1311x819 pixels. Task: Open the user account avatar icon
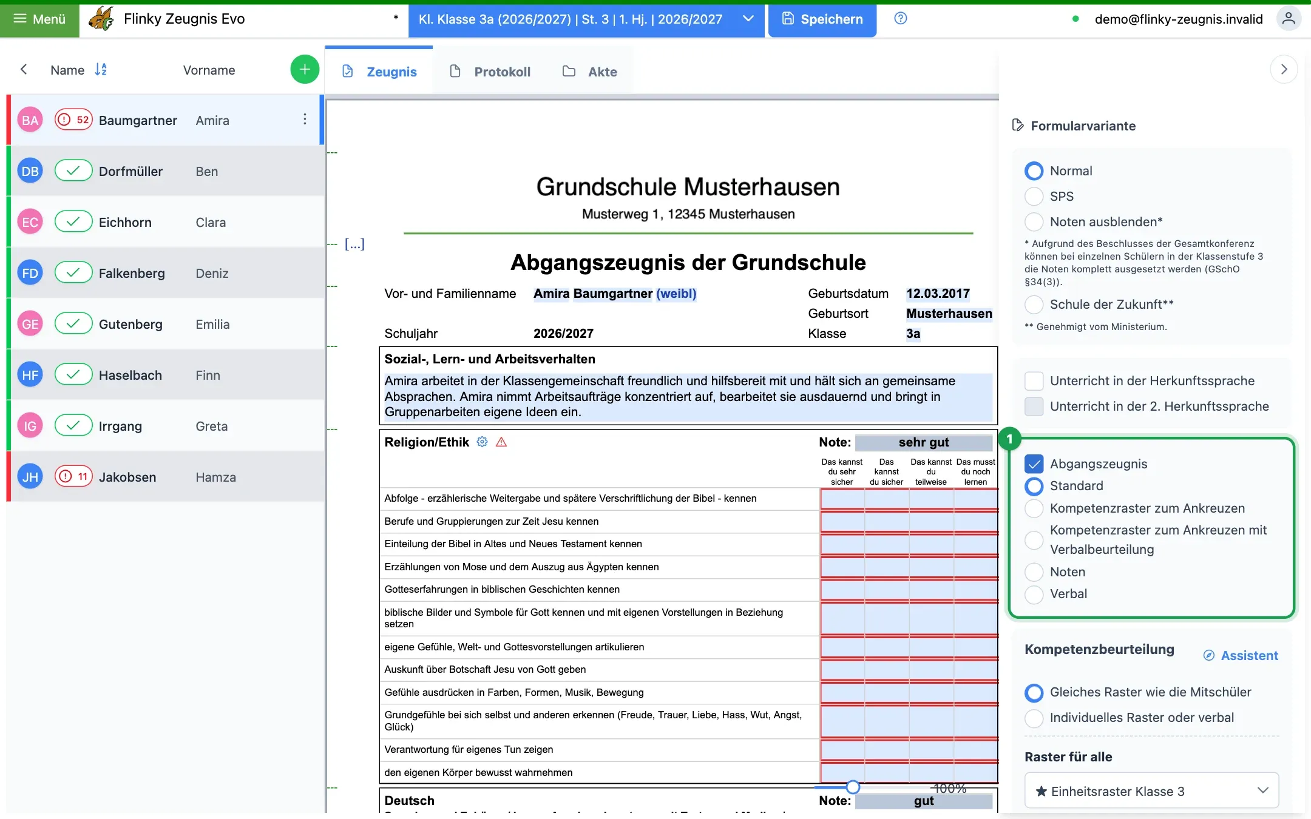pos(1288,19)
